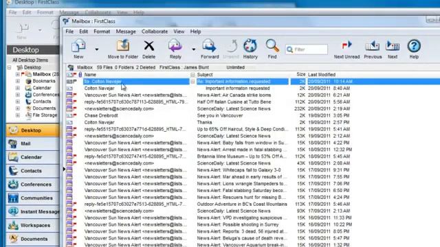This screenshot has height=247, width=440.
Task: Open the dropdown arrow beside New
Action: point(96,49)
